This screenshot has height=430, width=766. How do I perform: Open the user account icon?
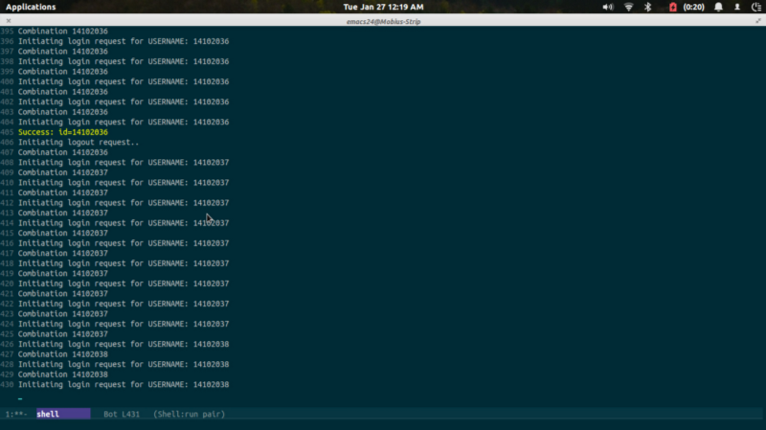737,7
